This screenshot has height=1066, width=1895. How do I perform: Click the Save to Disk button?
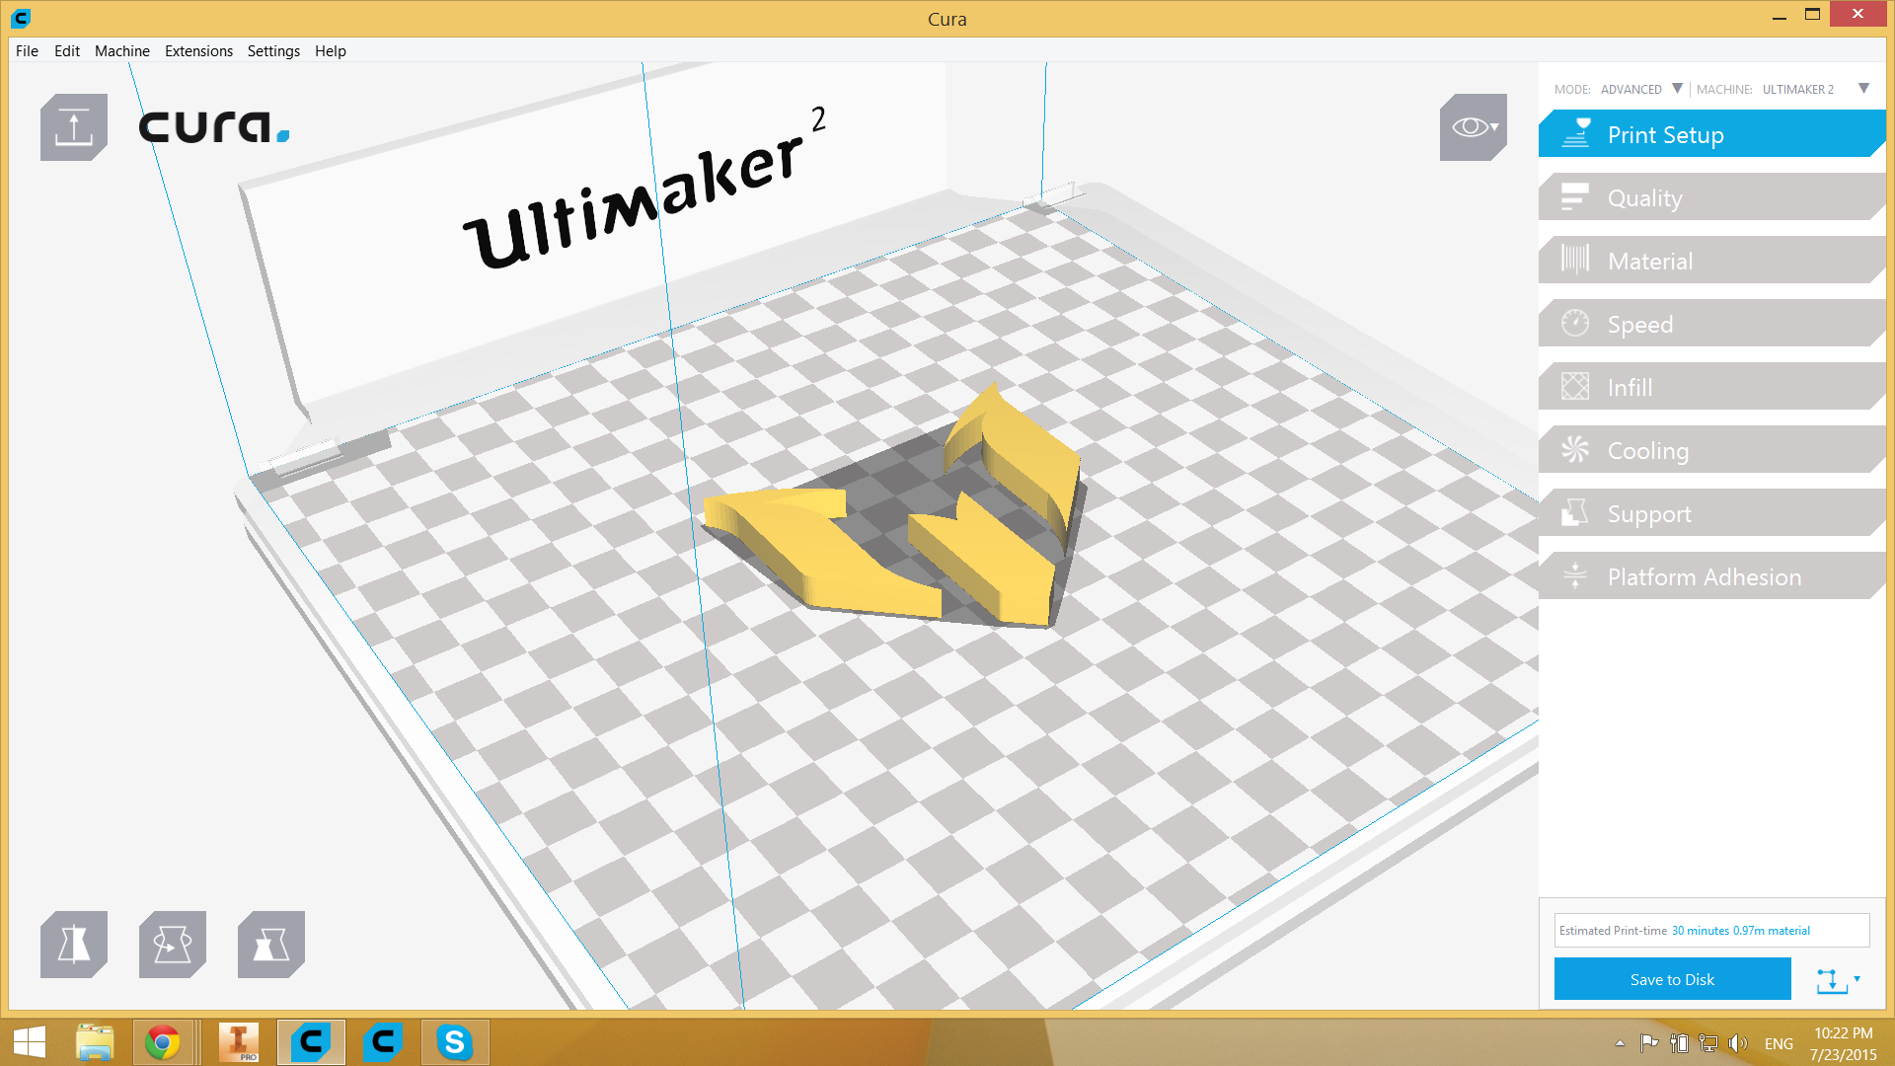click(x=1673, y=979)
